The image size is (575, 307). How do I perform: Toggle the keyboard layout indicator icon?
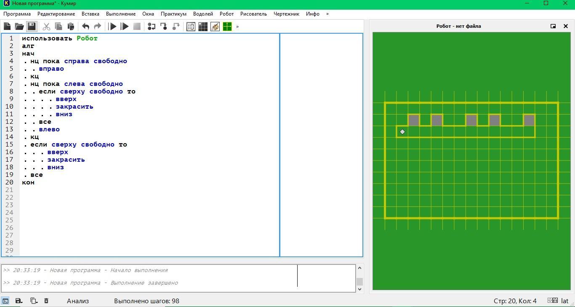[x=553, y=301]
